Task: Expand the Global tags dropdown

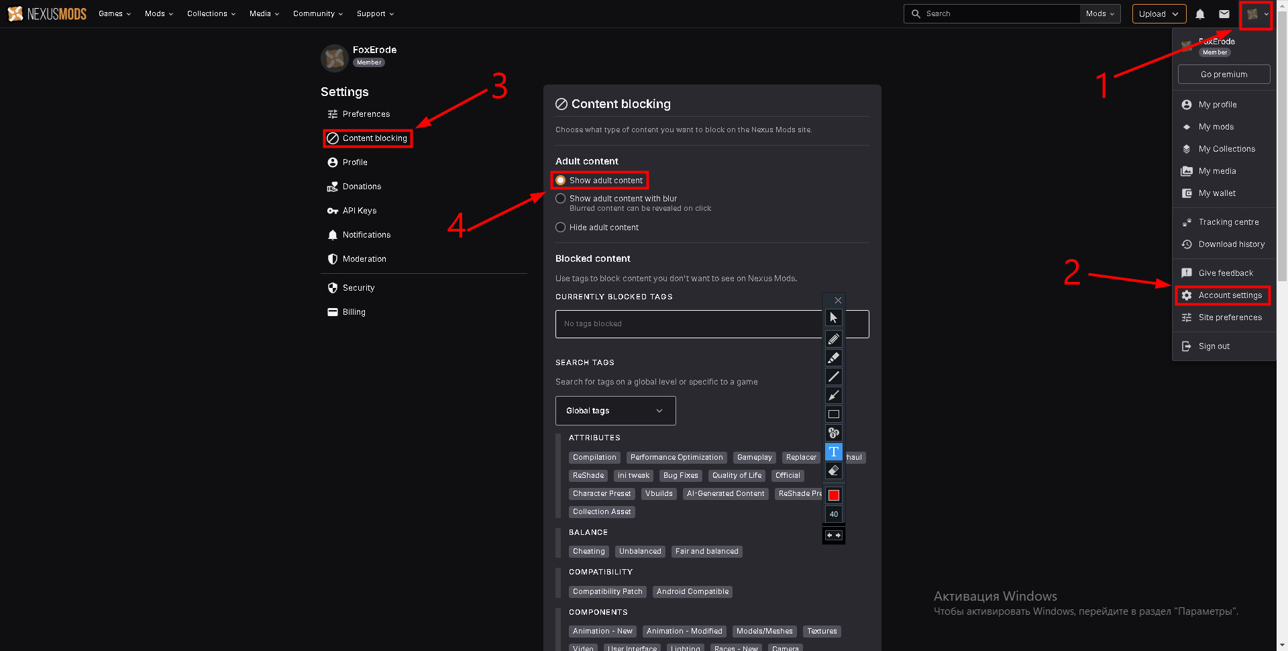Action: pos(615,411)
